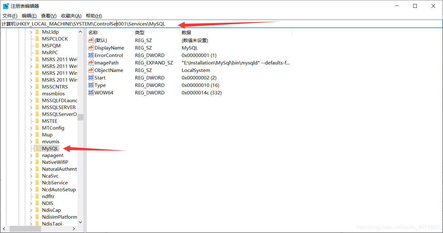Click the REG_EXPAND_SZ type cell

click(154, 63)
